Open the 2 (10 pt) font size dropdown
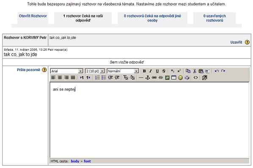 click(x=95, y=71)
